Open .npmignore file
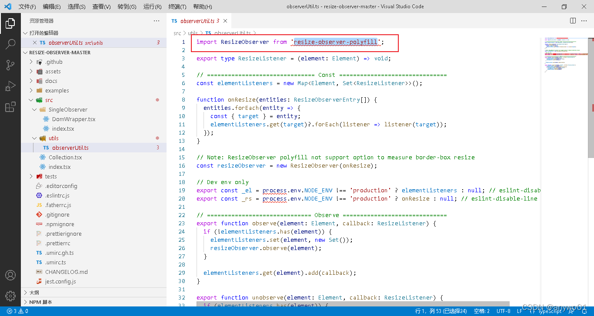Image resolution: width=594 pixels, height=316 pixels. 93,224
